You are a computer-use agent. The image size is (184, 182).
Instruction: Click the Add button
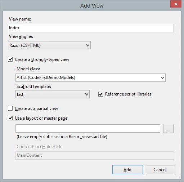127,169
